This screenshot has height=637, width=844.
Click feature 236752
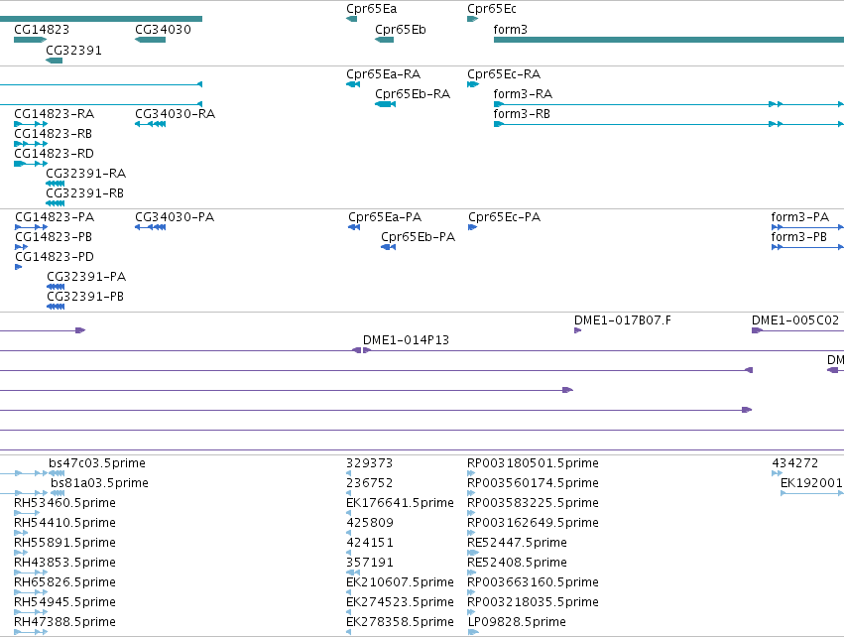click(x=369, y=483)
